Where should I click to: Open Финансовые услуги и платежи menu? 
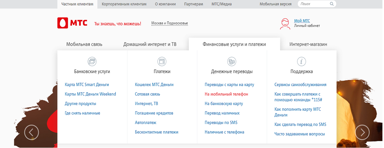tap(234, 44)
